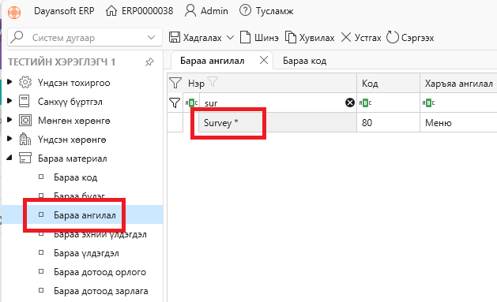Image resolution: width=497 pixels, height=302 pixels.
Task: Sort by the Харъяа ангилал column header
Action: pos(458,84)
